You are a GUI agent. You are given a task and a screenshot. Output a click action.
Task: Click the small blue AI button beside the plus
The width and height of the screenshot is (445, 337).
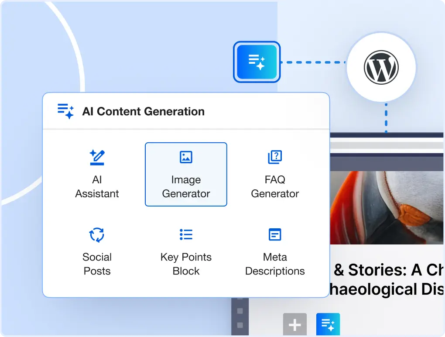[328, 324]
